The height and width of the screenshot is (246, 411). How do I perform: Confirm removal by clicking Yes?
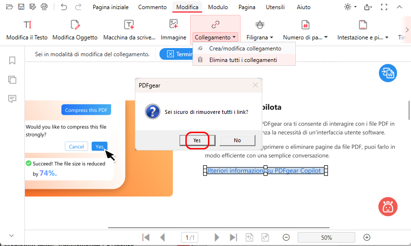point(197,140)
